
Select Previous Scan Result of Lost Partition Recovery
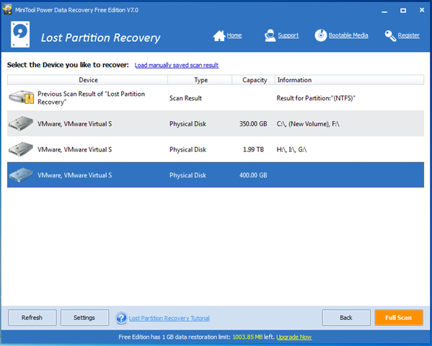[x=216, y=98]
